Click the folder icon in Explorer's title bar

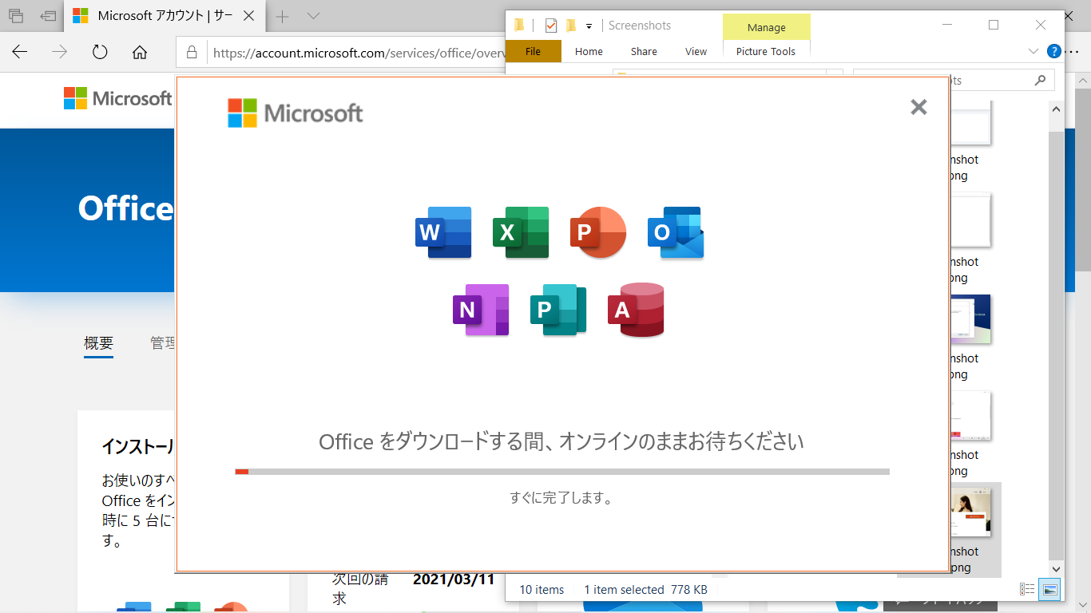click(x=520, y=26)
